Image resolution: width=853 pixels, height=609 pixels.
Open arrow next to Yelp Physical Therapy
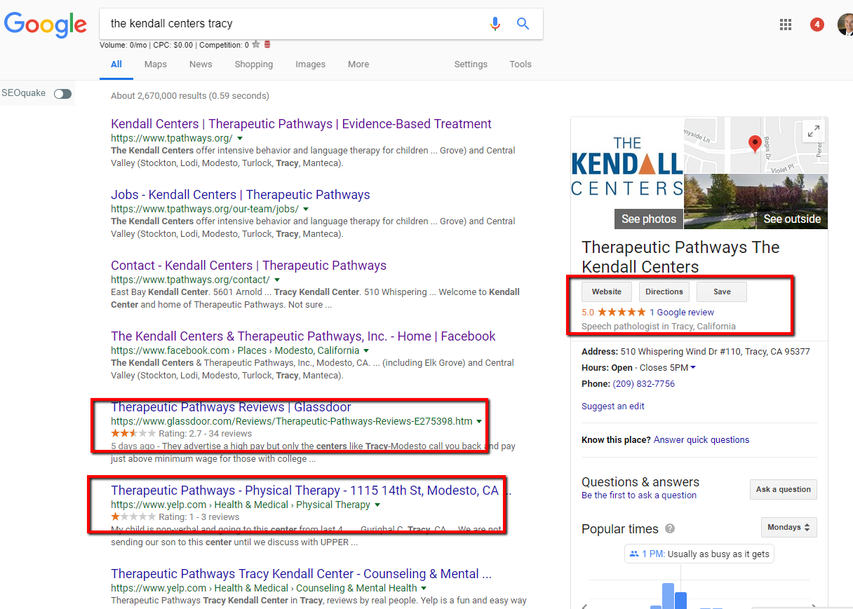pos(377,505)
